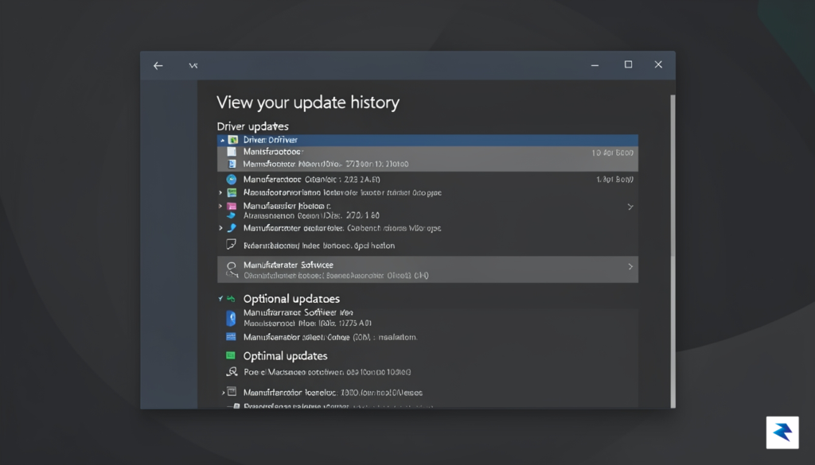Click person-search icon under Optimal updates

click(232, 371)
